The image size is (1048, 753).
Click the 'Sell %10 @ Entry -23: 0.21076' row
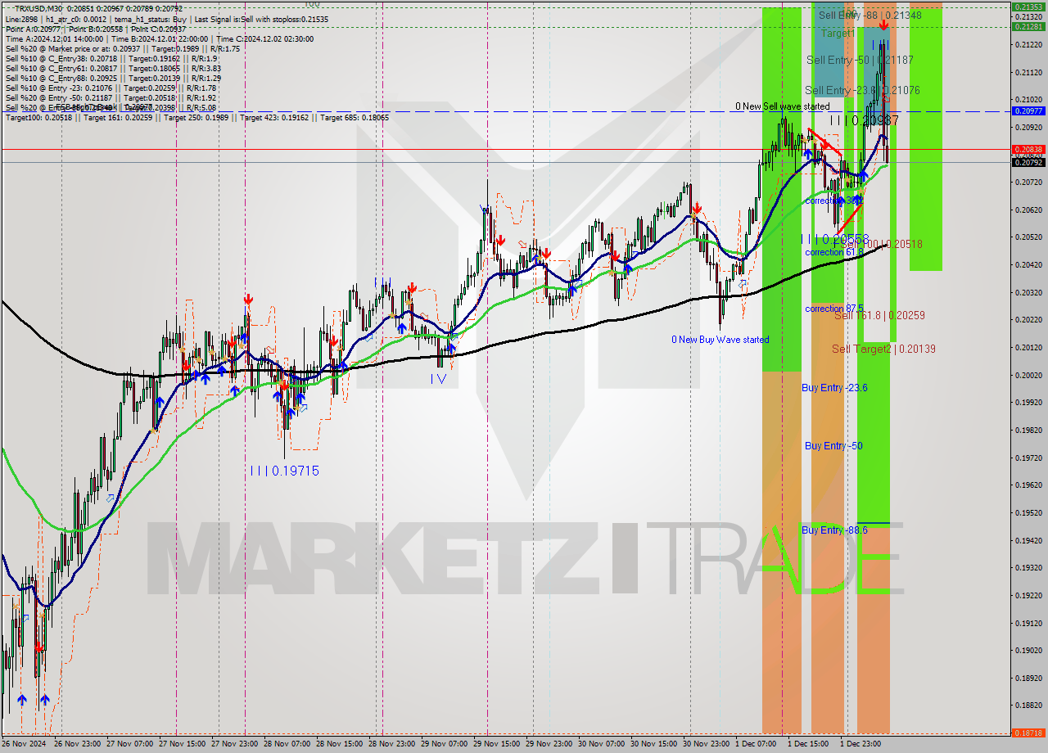(111, 88)
